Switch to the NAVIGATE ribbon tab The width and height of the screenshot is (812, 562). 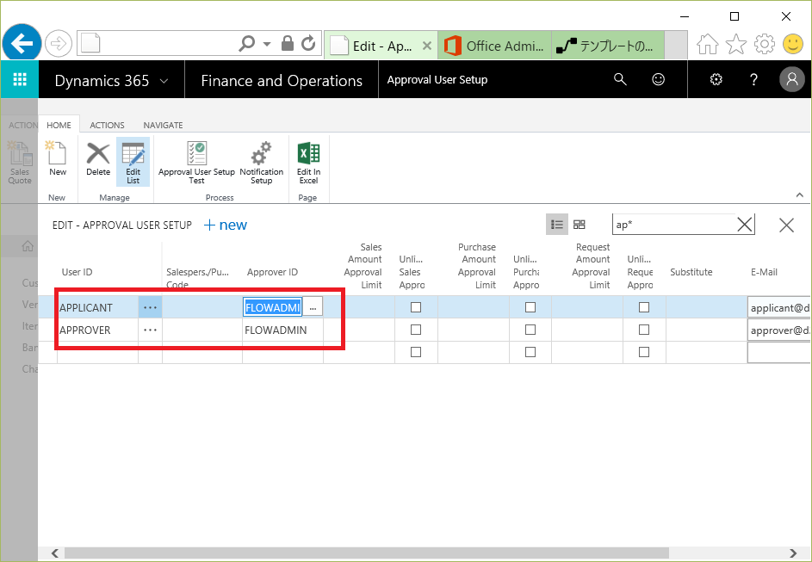pyautogui.click(x=163, y=126)
